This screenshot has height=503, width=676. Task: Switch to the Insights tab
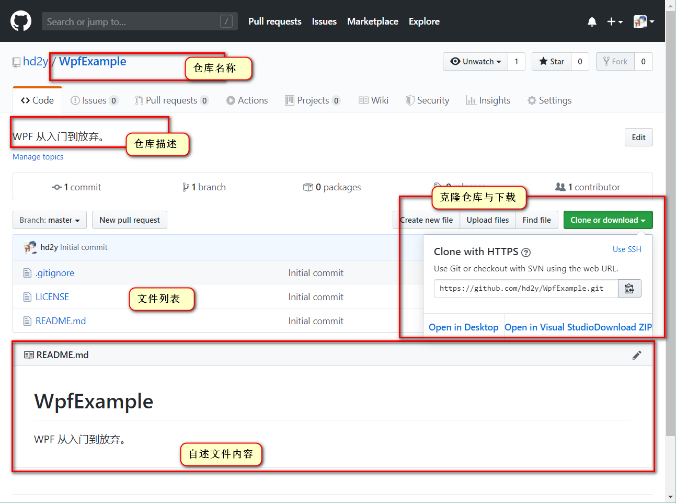pyautogui.click(x=488, y=100)
